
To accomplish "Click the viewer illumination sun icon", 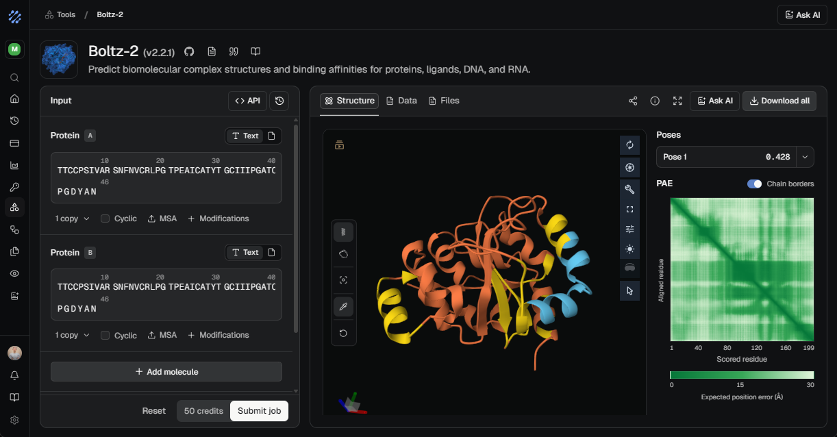I will pyautogui.click(x=629, y=249).
